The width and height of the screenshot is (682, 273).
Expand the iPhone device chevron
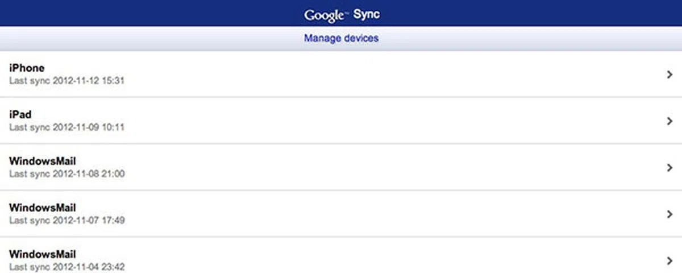pyautogui.click(x=669, y=75)
